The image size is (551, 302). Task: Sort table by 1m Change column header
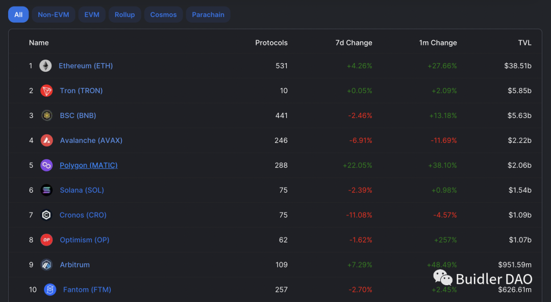click(438, 43)
